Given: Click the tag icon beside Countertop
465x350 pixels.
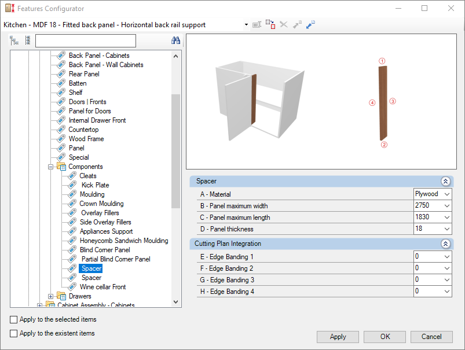Looking at the screenshot, I should [61, 130].
